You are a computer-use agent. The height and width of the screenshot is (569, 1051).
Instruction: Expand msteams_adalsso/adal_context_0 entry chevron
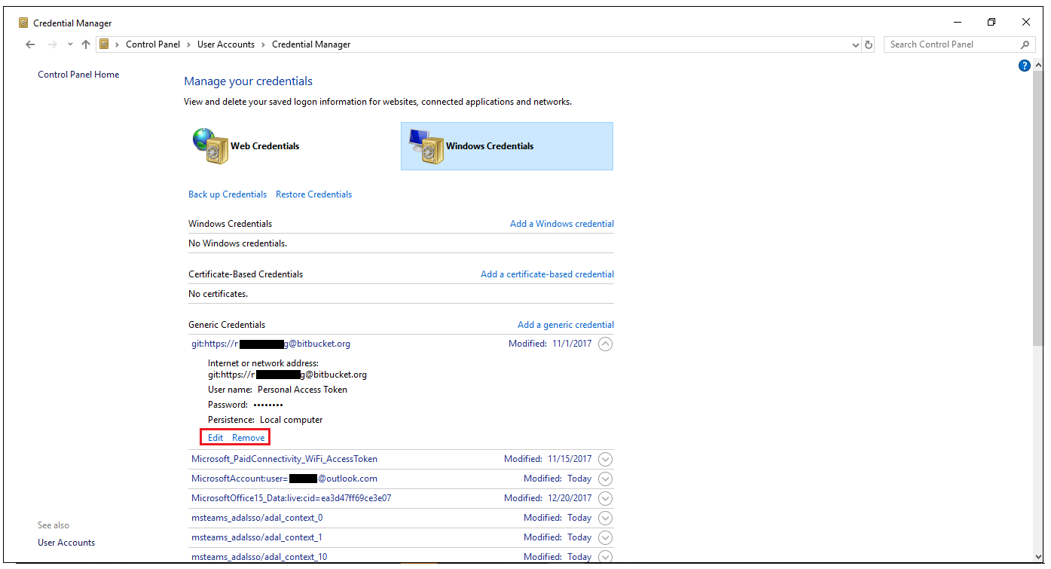click(605, 518)
